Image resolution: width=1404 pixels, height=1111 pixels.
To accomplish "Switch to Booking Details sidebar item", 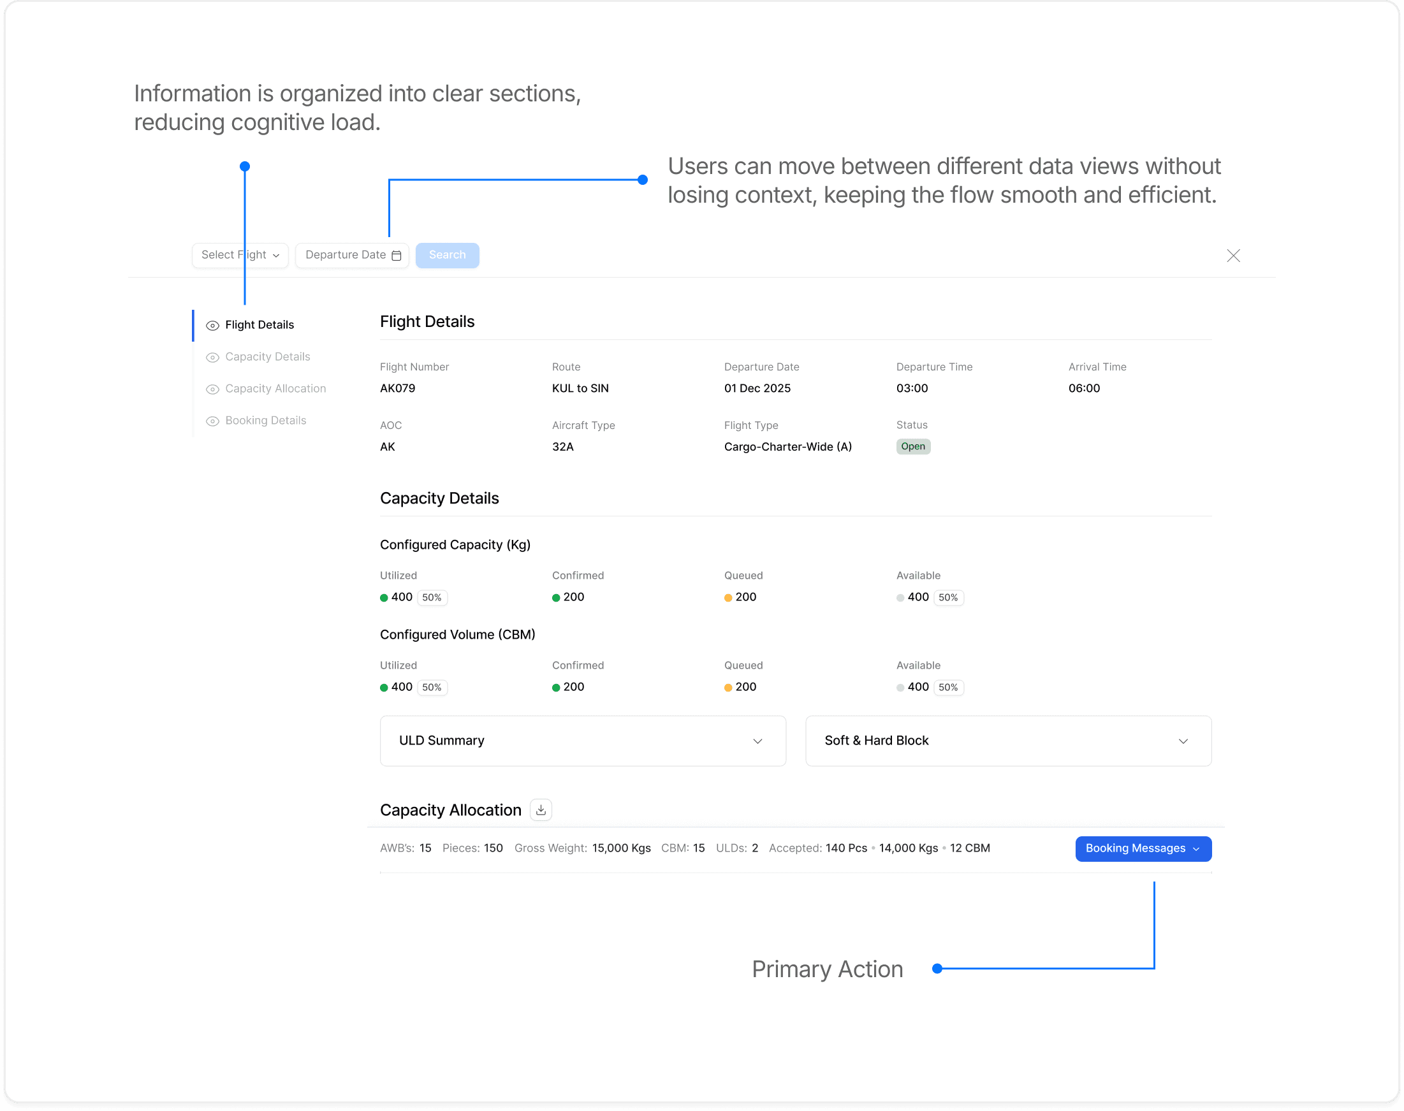I will click(x=265, y=420).
